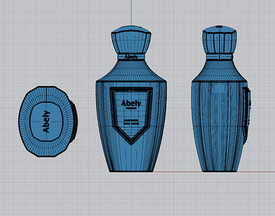This screenshot has height=216, width=275.
Task: Click the large Abely text on shield label
Action: [131, 103]
